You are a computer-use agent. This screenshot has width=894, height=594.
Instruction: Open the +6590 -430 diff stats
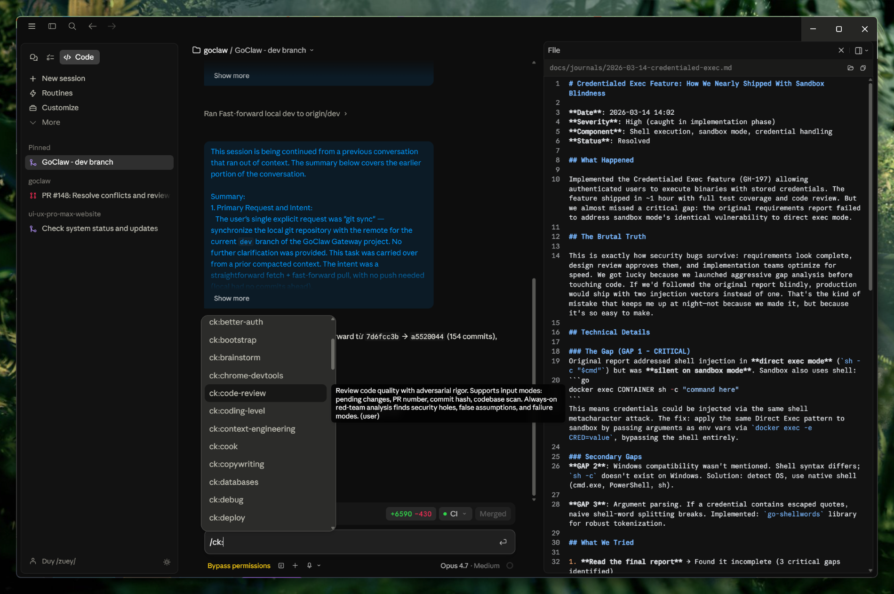[x=411, y=514]
